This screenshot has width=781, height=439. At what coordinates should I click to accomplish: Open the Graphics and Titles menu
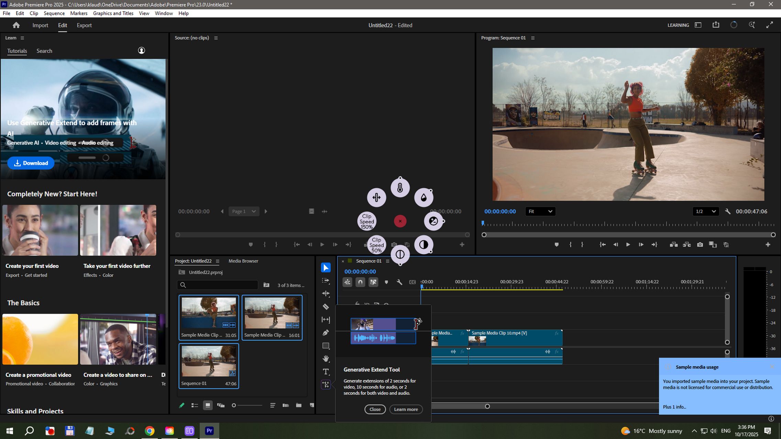click(113, 13)
